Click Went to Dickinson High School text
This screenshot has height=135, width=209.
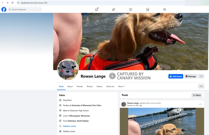pos(76,111)
